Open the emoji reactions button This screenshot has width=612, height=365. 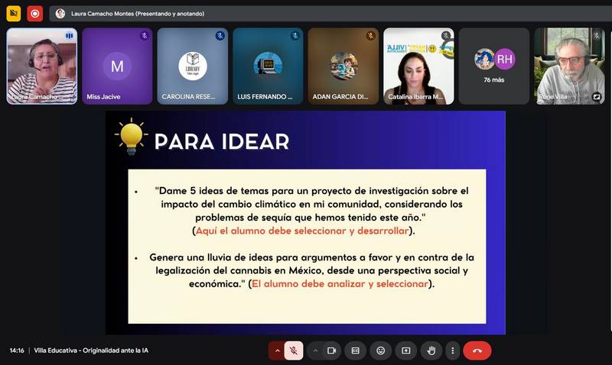[x=380, y=350]
